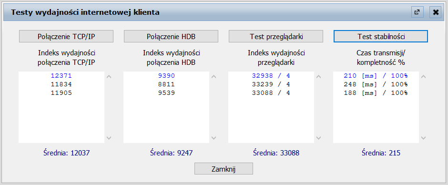Viewport: 448px width, 185px height.
Task: Click the Średnia: 33088 average value
Action: tap(276, 153)
